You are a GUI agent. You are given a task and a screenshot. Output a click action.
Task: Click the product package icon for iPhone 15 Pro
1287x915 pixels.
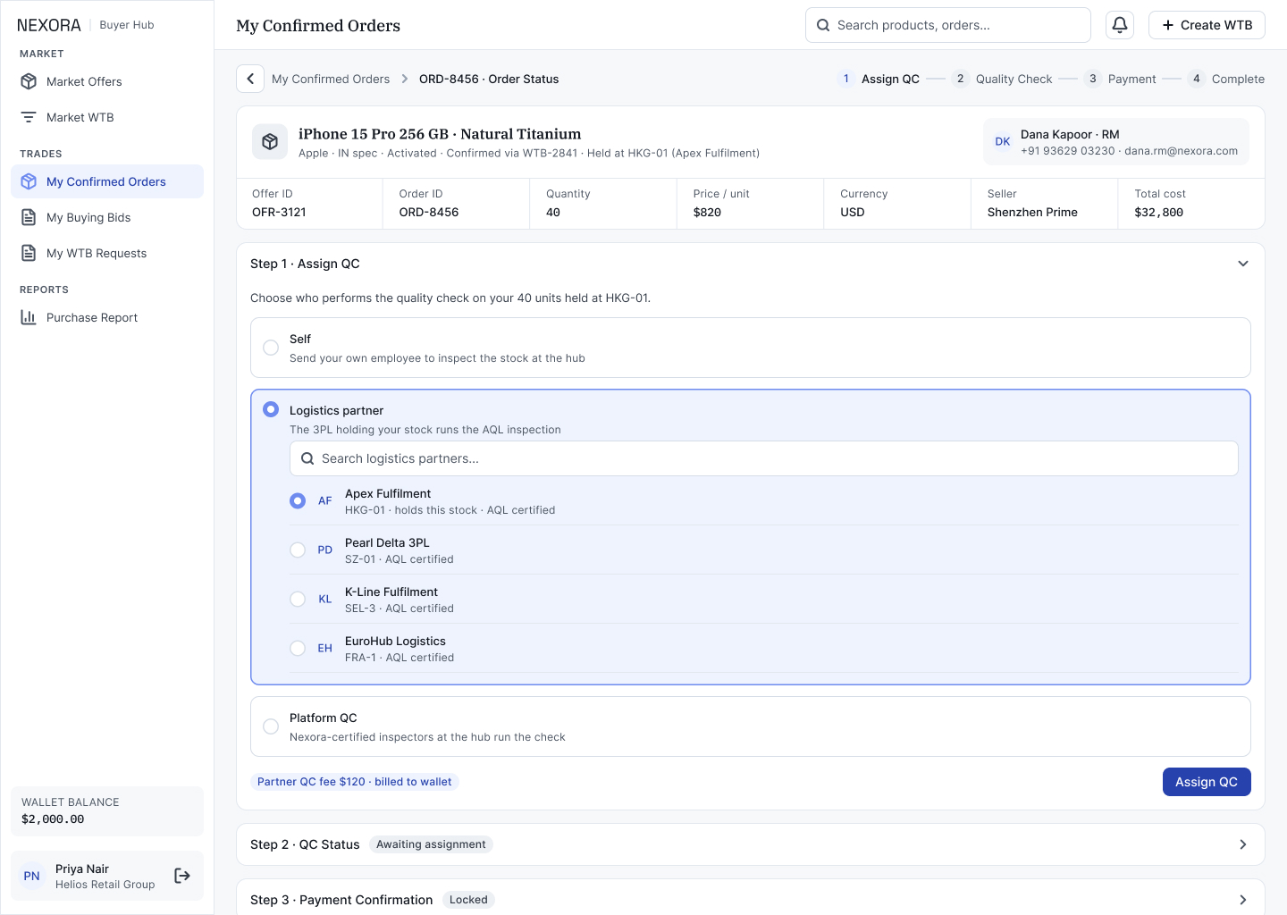click(x=270, y=142)
